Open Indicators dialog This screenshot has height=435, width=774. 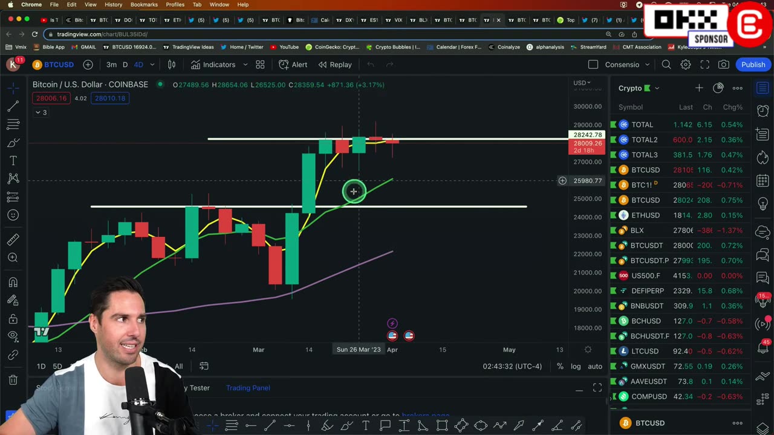[x=213, y=65]
